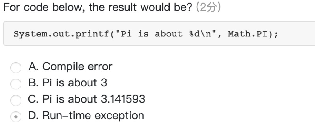Viewport: 315px width, 124px height.
Task: Pick the radio button for option C
Action: pos(16,100)
